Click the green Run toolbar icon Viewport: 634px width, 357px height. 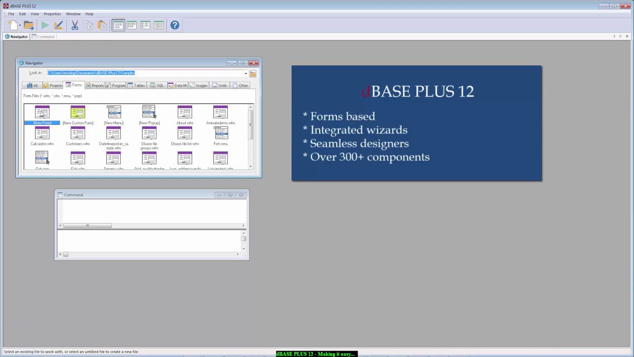(x=45, y=25)
